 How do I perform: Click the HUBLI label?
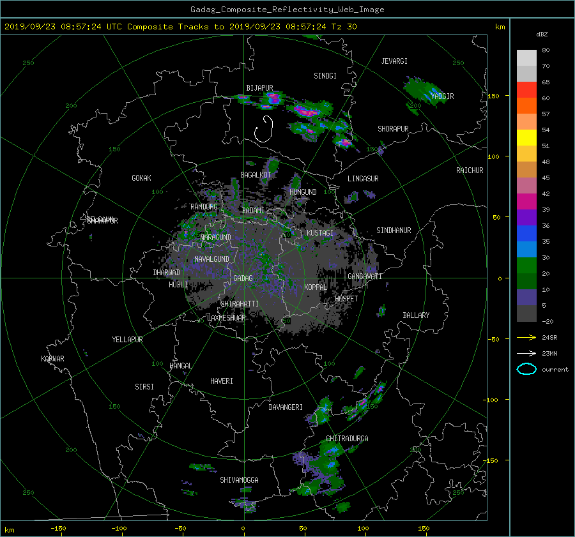178,285
